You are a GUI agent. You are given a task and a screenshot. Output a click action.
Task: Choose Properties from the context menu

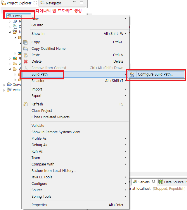39,205
